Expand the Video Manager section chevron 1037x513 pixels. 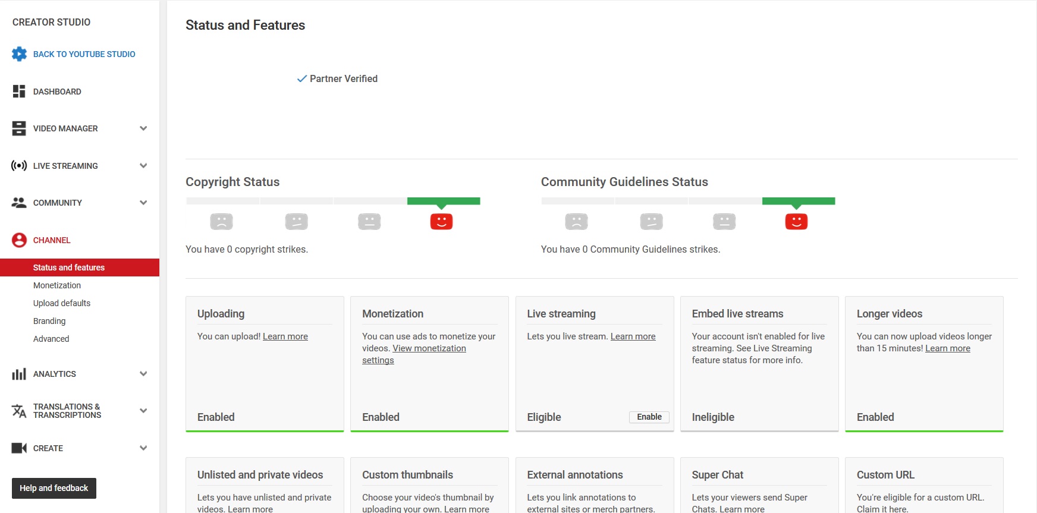point(143,128)
